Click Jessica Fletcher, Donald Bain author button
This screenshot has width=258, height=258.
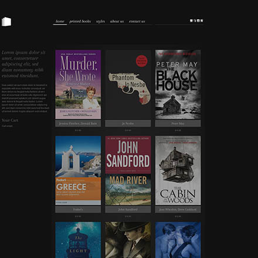78,123
